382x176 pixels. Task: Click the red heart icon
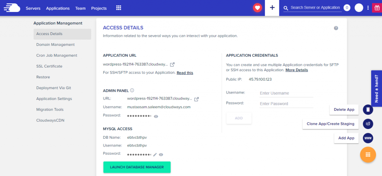pyautogui.click(x=257, y=8)
